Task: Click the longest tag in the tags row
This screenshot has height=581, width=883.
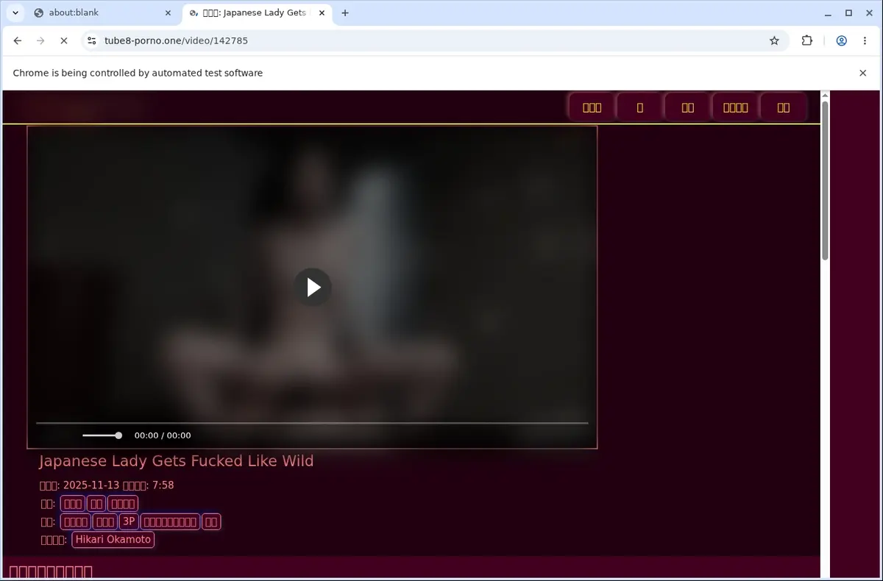Action: point(170,521)
